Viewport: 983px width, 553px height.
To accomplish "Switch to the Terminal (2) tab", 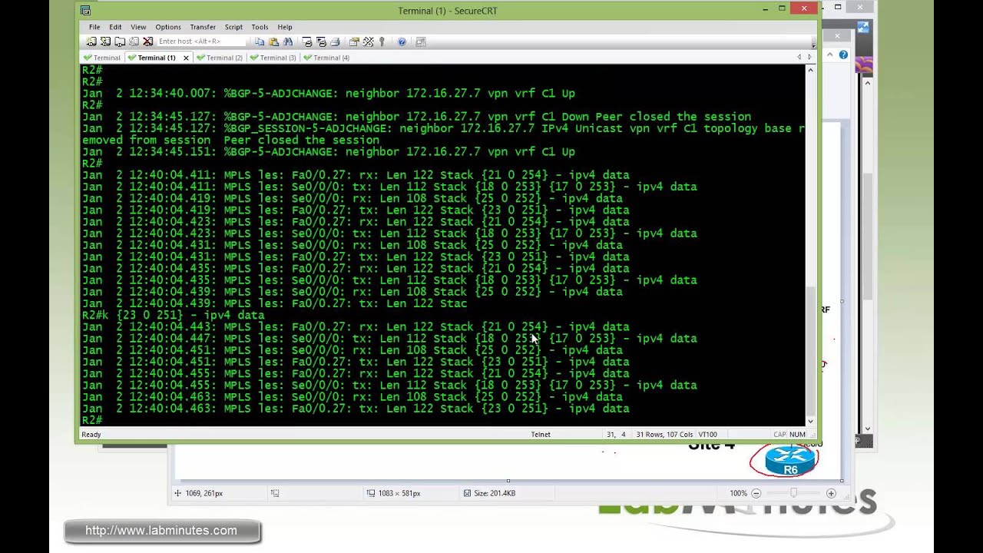I will click(220, 58).
